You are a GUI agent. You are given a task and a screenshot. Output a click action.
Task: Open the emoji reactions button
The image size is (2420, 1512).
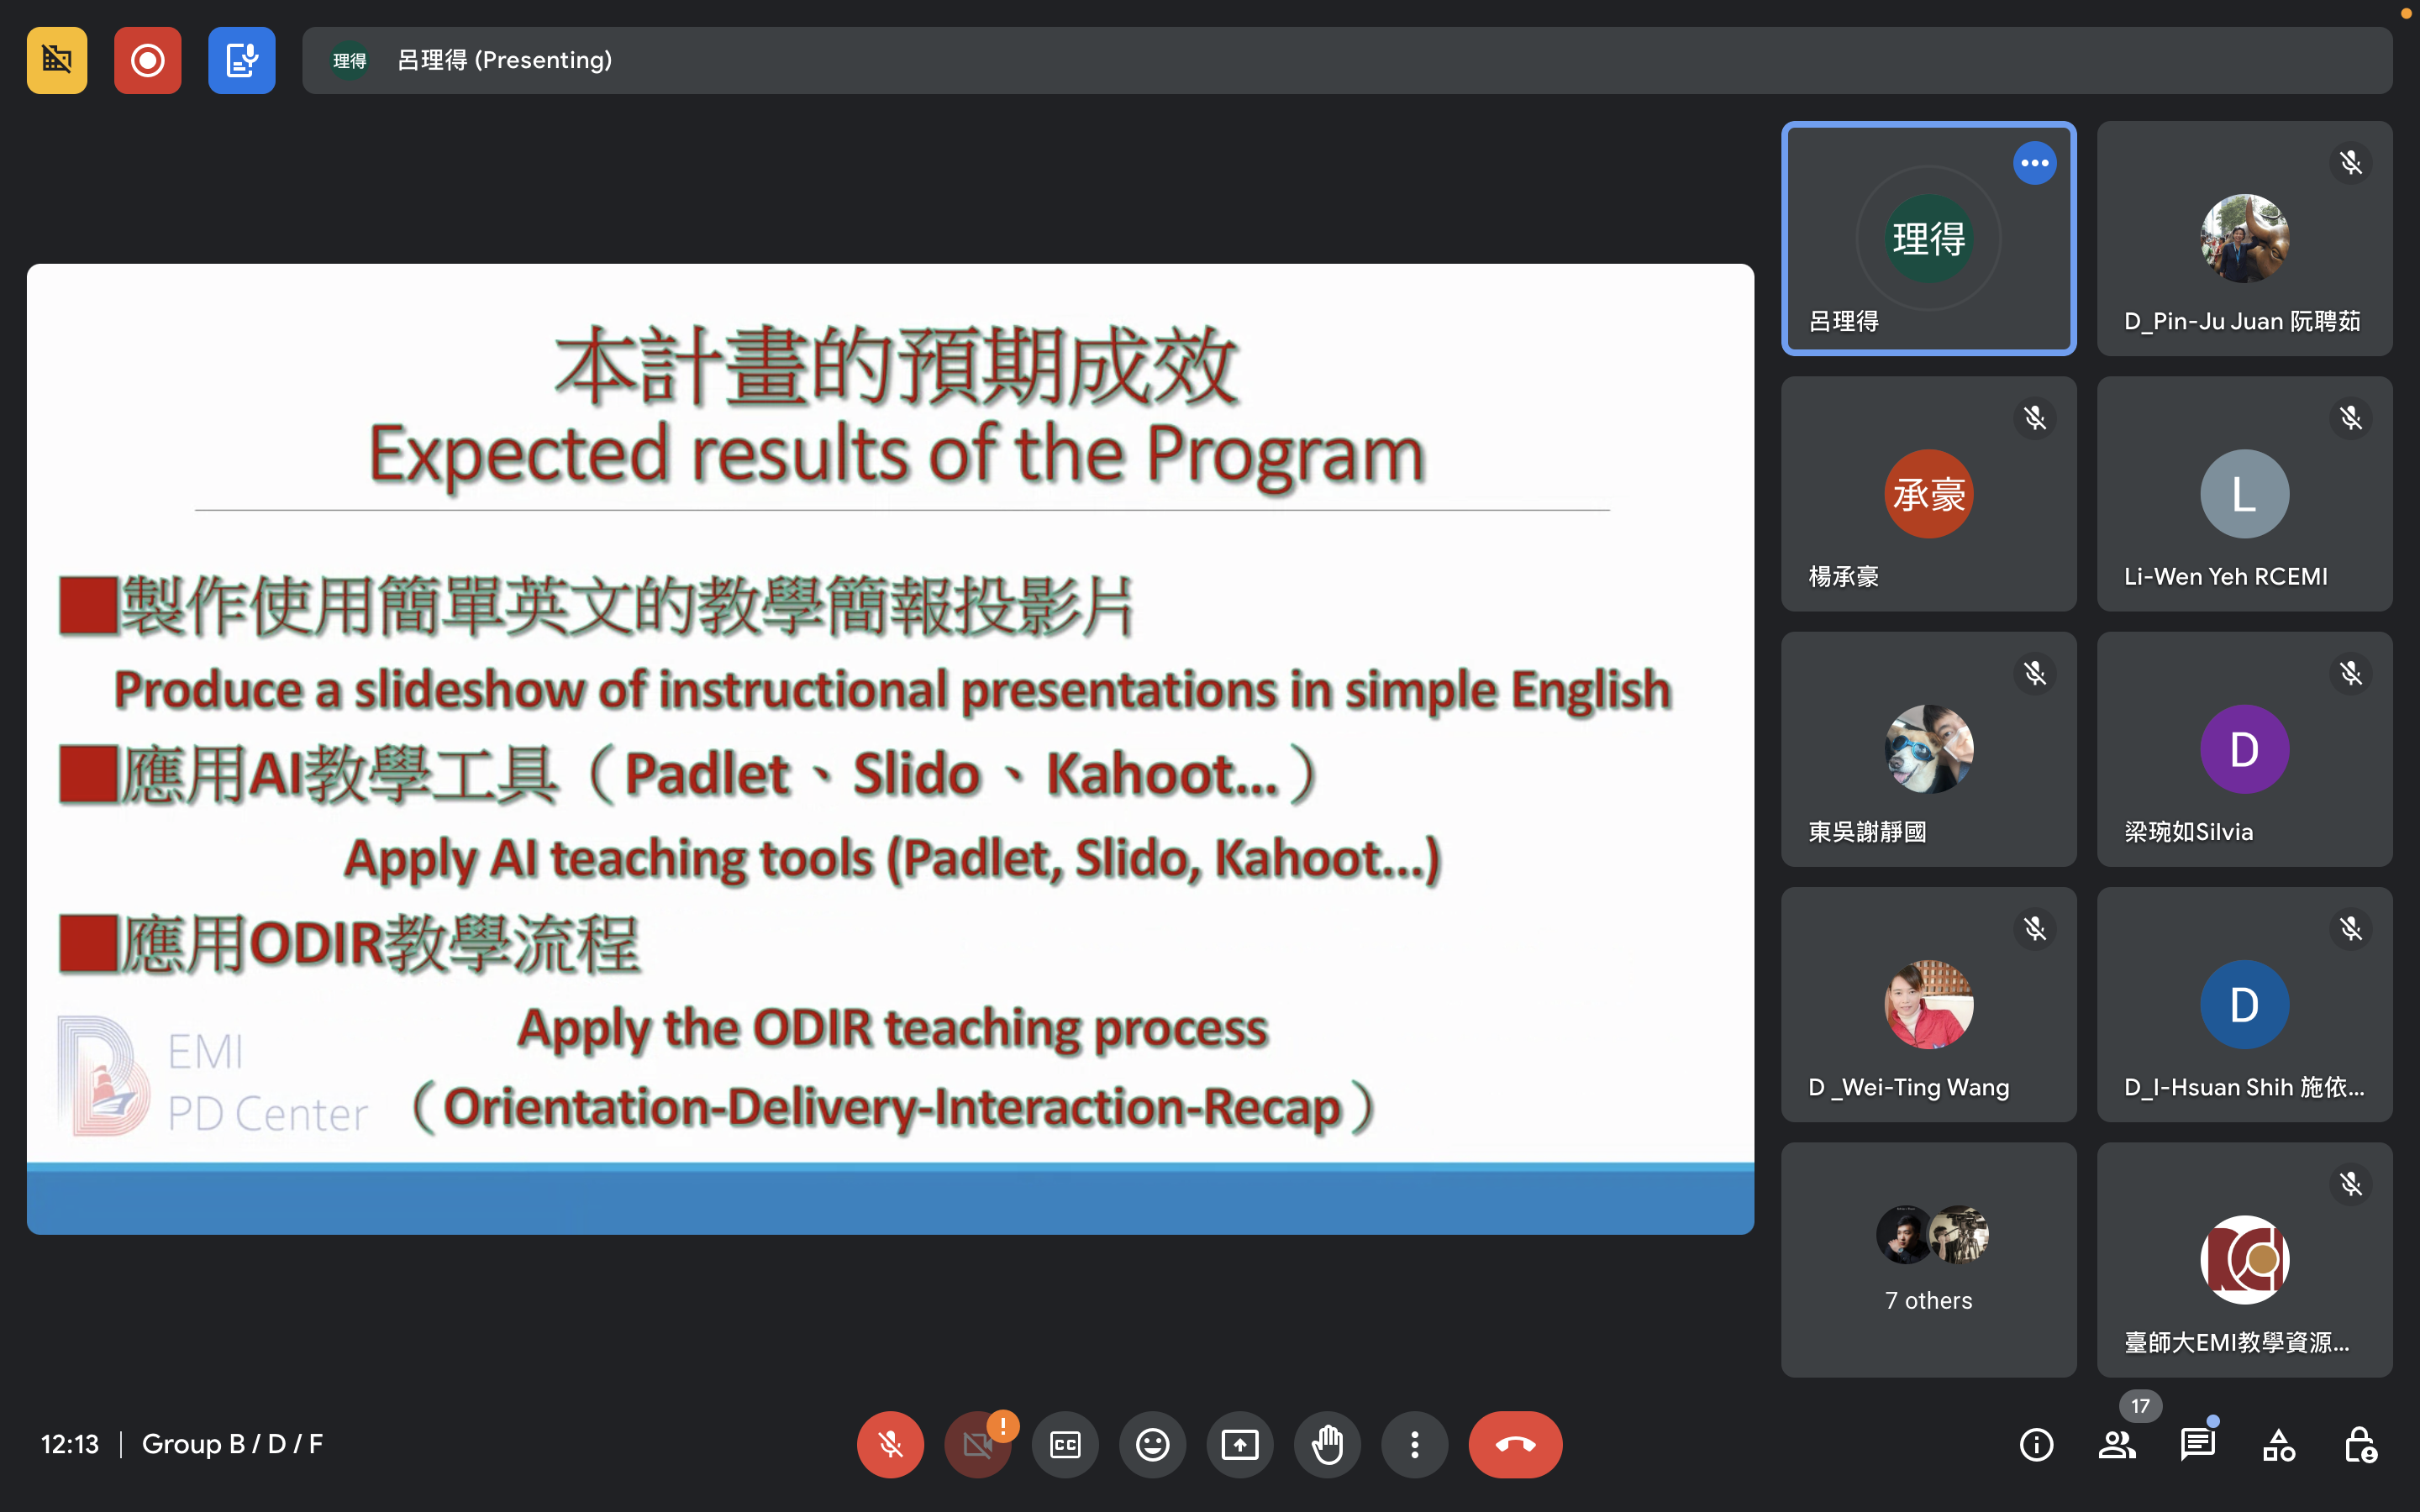click(1152, 1444)
